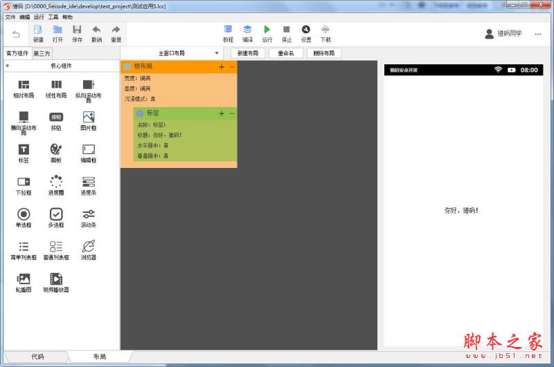Click the back arrow in the toolbar
The height and width of the screenshot is (367, 554).
point(16,34)
